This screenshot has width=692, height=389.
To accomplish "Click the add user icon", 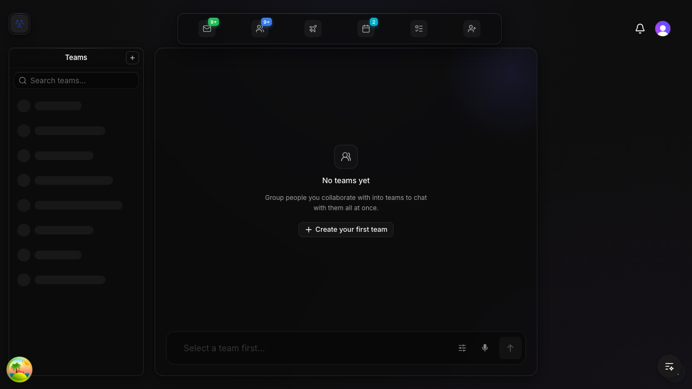I will 472,29.
